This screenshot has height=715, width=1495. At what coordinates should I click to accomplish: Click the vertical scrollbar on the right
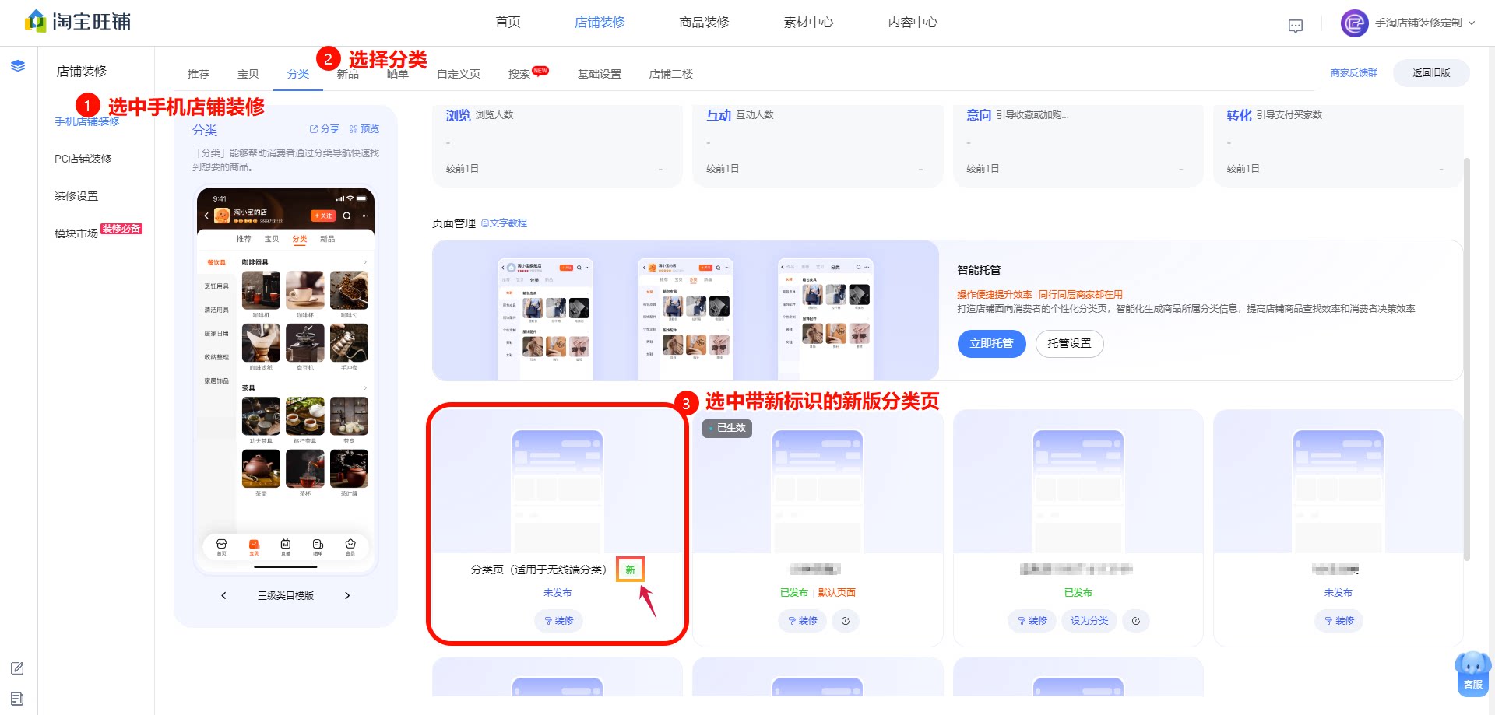1467,358
